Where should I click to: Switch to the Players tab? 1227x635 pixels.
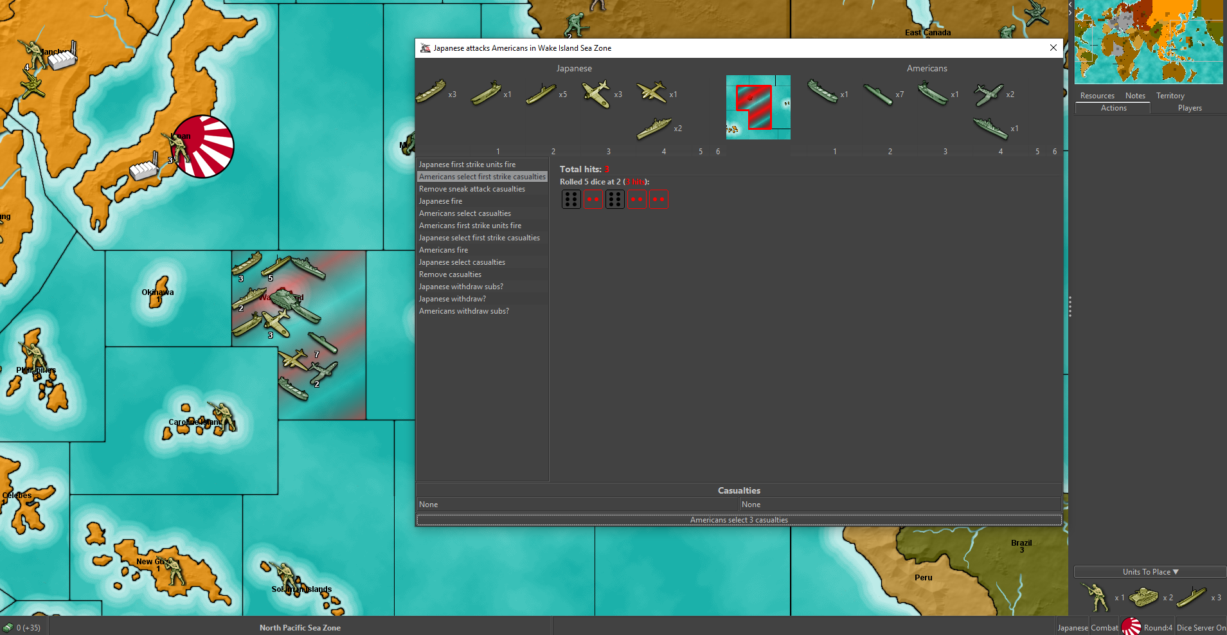coord(1189,108)
